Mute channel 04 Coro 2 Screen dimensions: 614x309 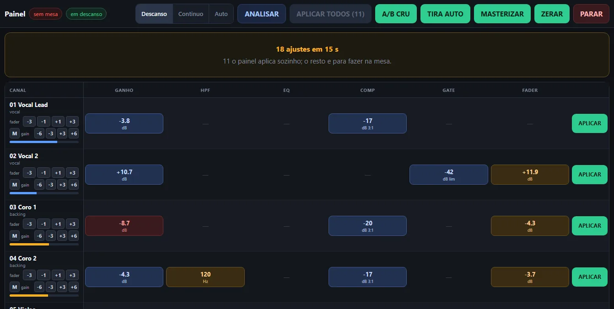(15, 287)
